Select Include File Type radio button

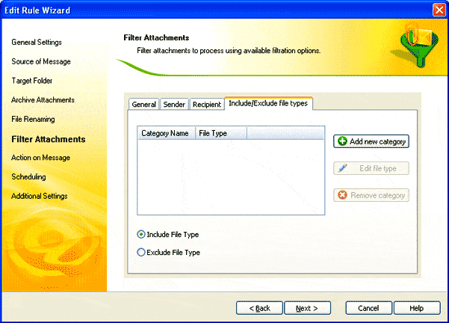[x=142, y=234]
